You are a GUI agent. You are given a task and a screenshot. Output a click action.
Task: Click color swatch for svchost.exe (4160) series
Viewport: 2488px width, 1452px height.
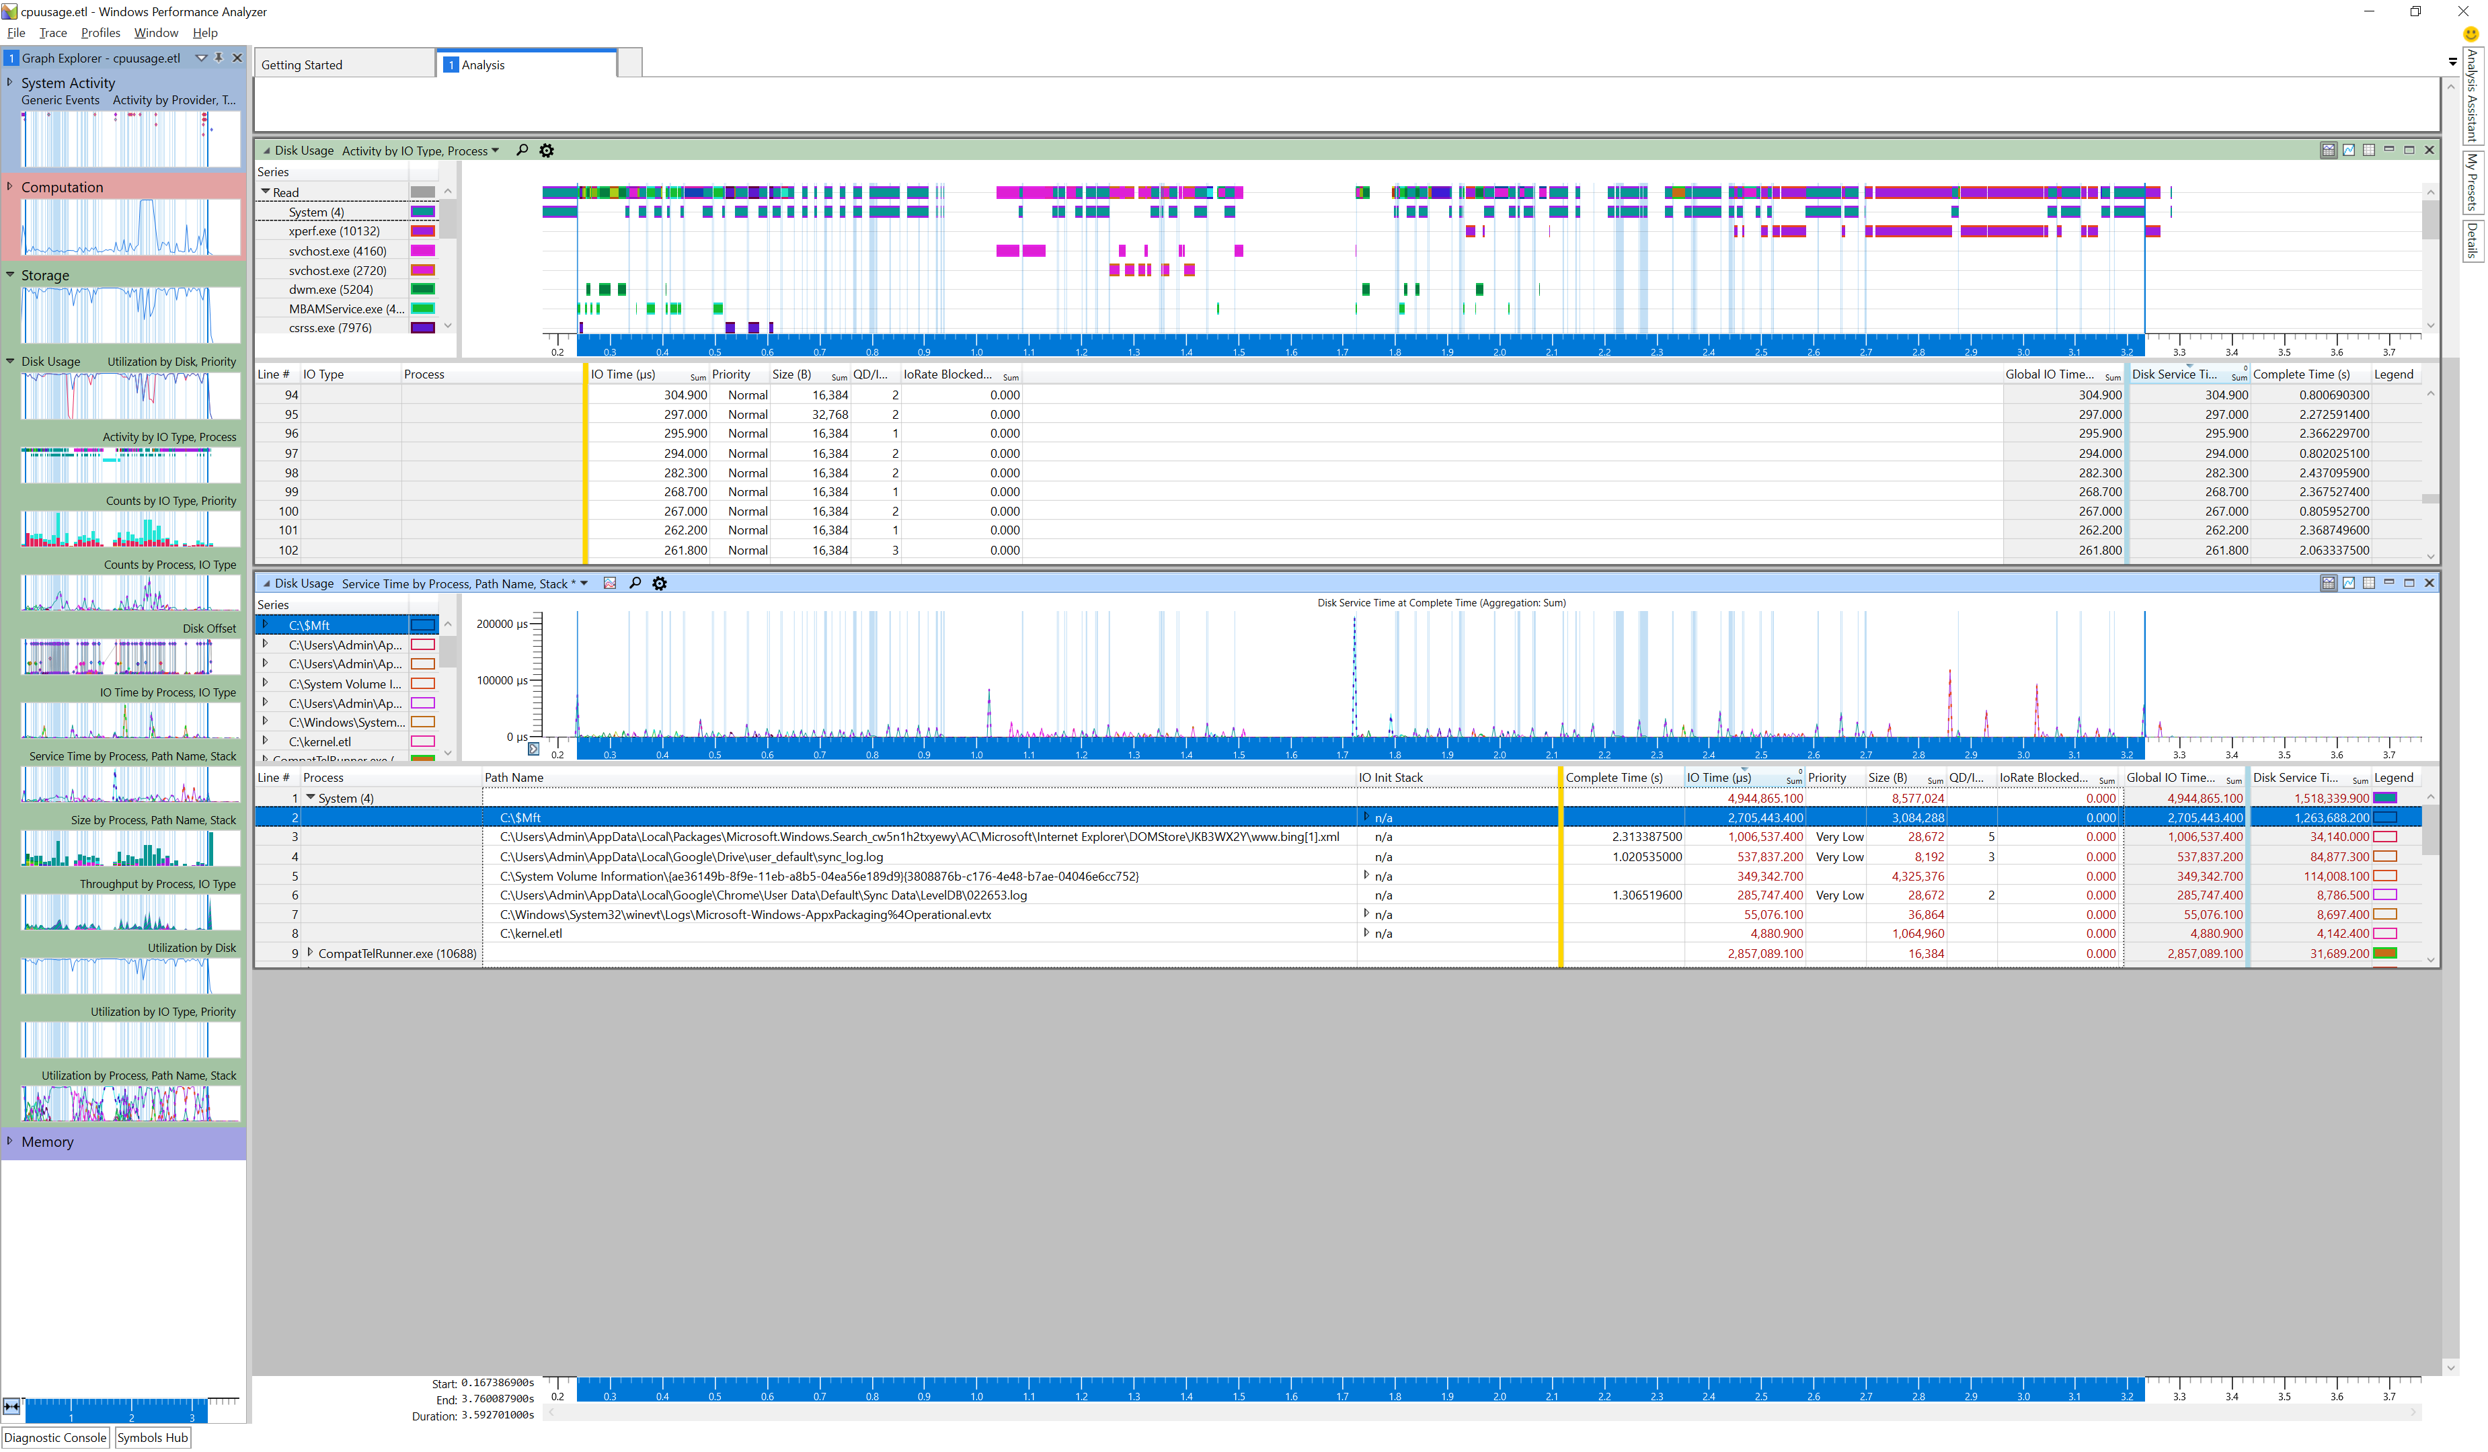pos(422,251)
